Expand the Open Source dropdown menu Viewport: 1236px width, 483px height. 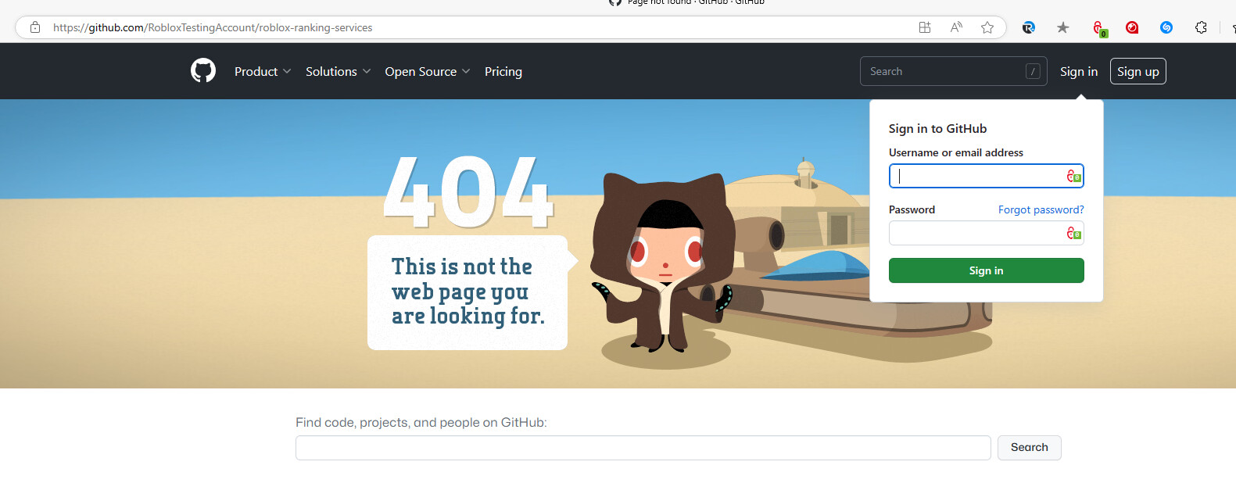pyautogui.click(x=427, y=71)
